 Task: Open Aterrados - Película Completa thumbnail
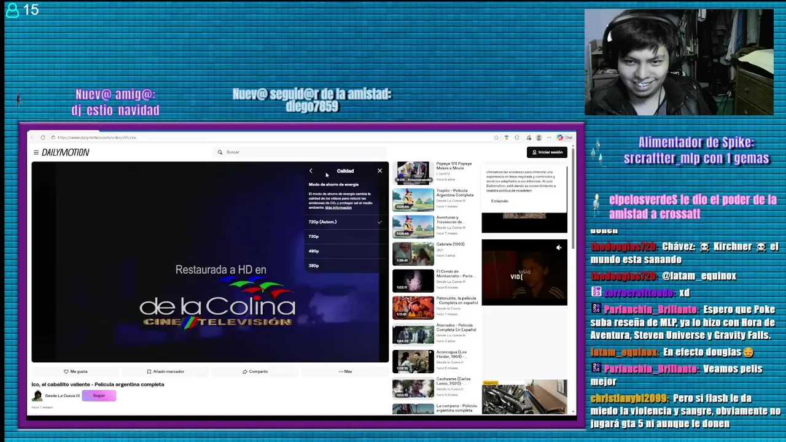click(413, 335)
